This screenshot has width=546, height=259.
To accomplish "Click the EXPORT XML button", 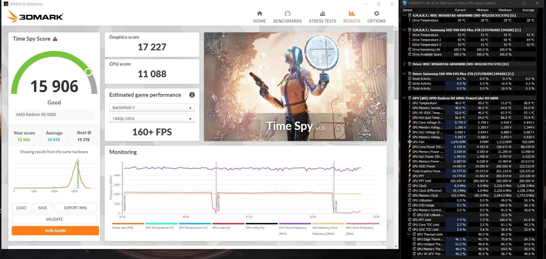I will (75, 208).
